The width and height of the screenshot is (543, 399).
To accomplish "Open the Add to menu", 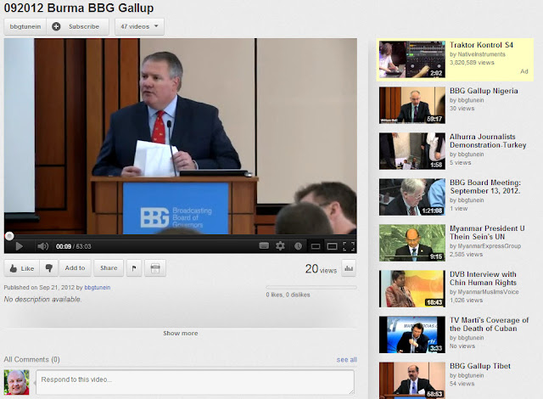I will (x=75, y=268).
